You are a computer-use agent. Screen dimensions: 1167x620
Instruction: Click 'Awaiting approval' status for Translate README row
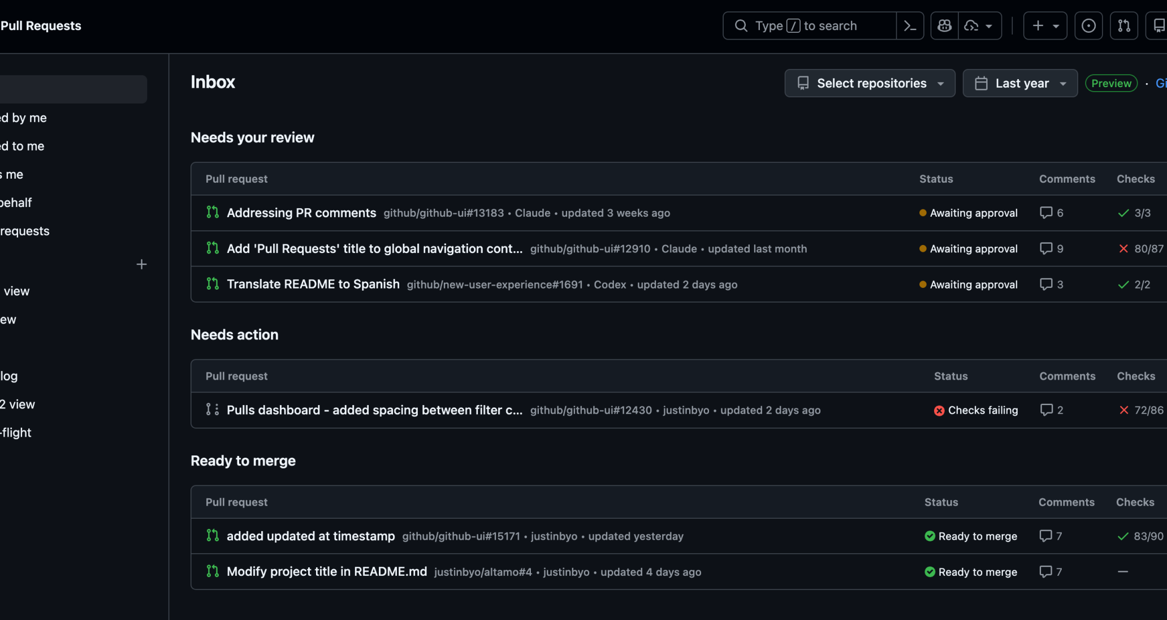969,284
